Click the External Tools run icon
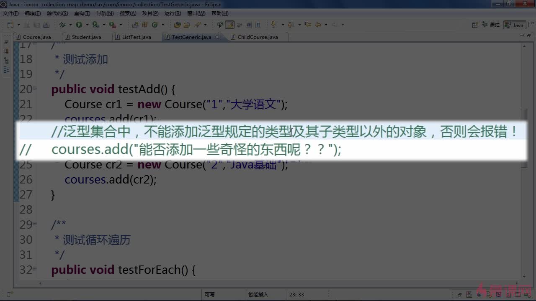Image resolution: width=536 pixels, height=301 pixels. pos(112,25)
